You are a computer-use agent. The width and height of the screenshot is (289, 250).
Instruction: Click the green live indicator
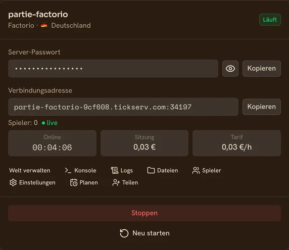pyautogui.click(x=50, y=123)
